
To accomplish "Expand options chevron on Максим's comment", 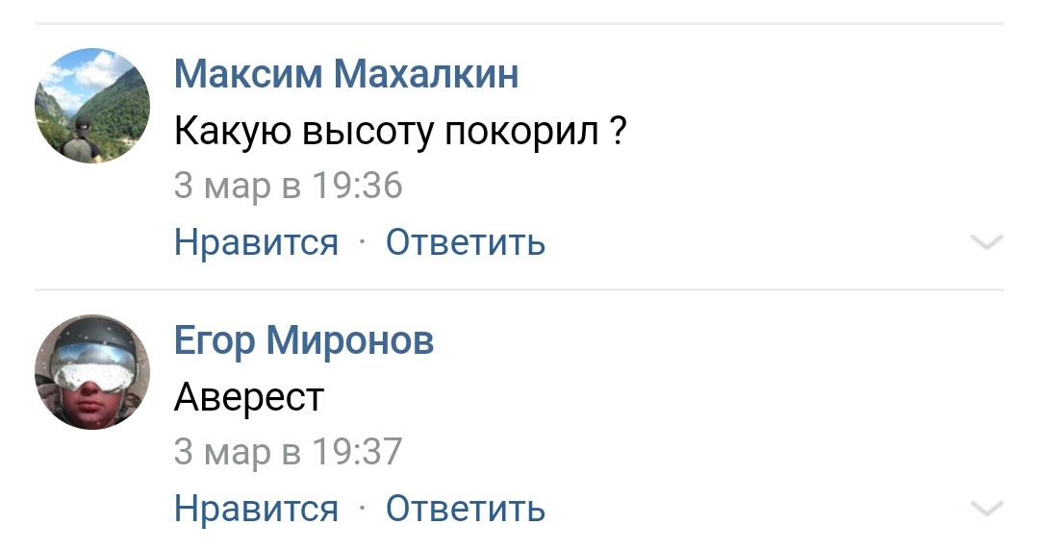I will click(987, 243).
